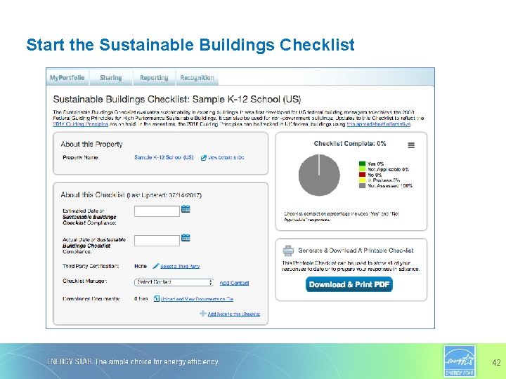Image resolution: width=506 pixels, height=379 pixels.
Task: Click the 'Checklist Complete: 0%' heading
Action: click(350, 143)
